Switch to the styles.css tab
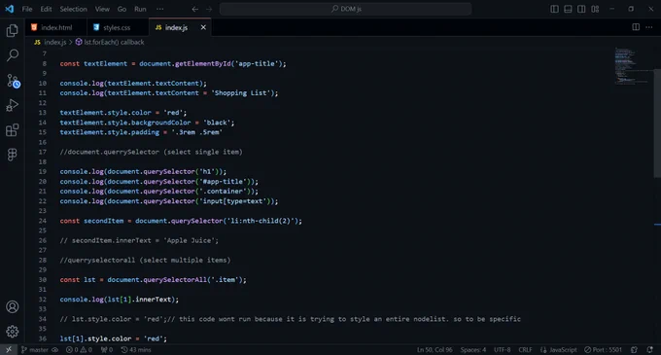The image size is (661, 355). click(118, 27)
